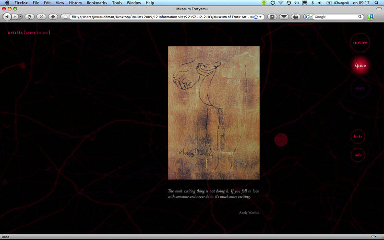Image resolution: width=384 pixels, height=240 pixels.
Task: Open the History menu
Action: pyautogui.click(x=75, y=3)
